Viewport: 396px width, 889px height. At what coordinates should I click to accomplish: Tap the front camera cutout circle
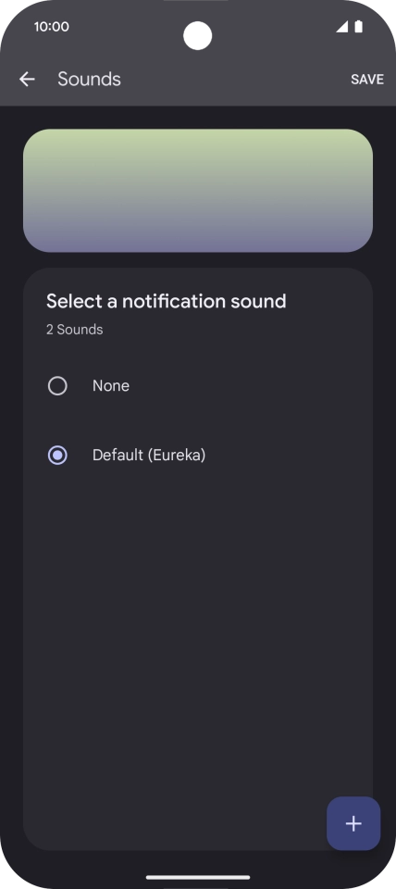coord(198,36)
